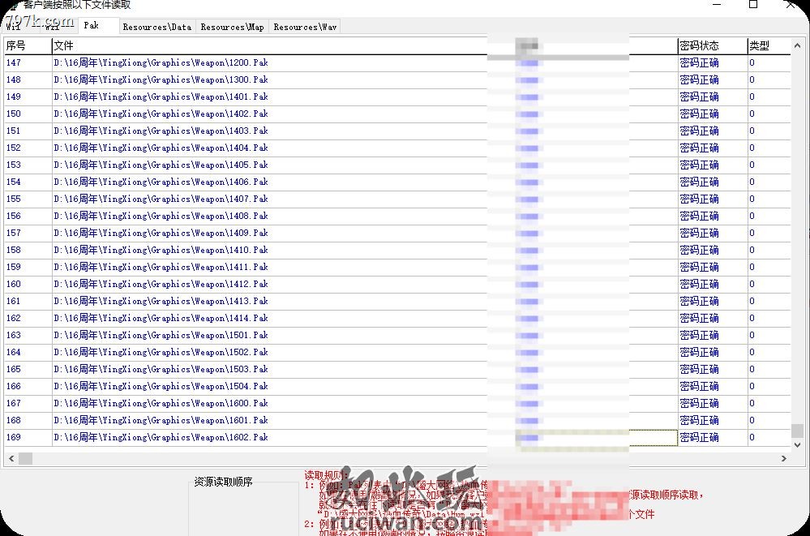
Task: Select file Weapon\1503.Pak in row 165
Action: (161, 370)
